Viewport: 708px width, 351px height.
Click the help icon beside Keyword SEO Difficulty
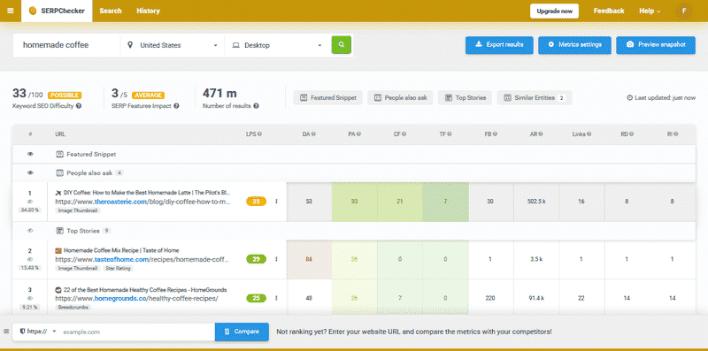click(x=79, y=106)
